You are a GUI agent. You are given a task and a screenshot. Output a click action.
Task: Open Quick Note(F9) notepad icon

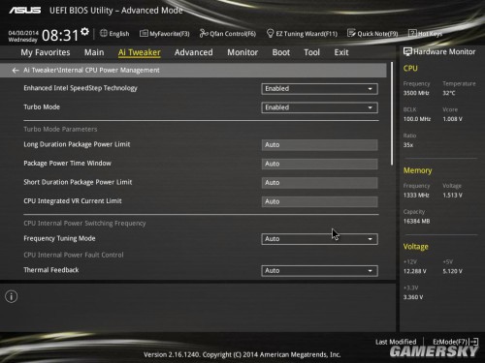351,33
